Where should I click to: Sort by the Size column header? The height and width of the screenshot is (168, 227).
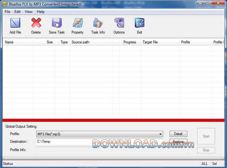click(x=44, y=42)
